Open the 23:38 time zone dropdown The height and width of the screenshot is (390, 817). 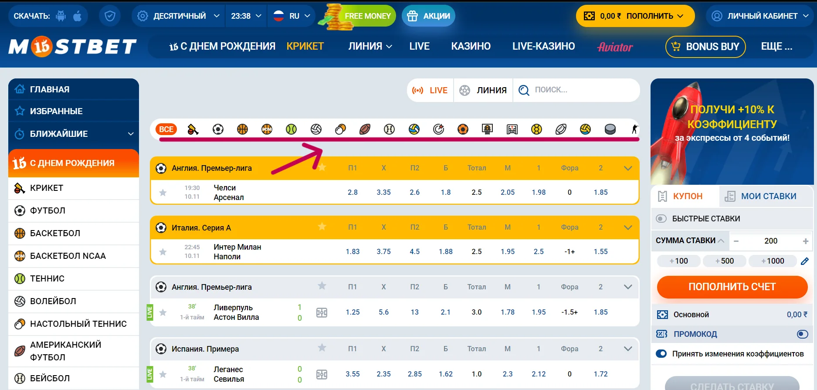tap(246, 16)
